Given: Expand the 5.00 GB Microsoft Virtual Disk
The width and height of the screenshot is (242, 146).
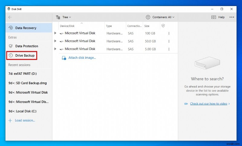Looking at the screenshot, I should point(55,49).
